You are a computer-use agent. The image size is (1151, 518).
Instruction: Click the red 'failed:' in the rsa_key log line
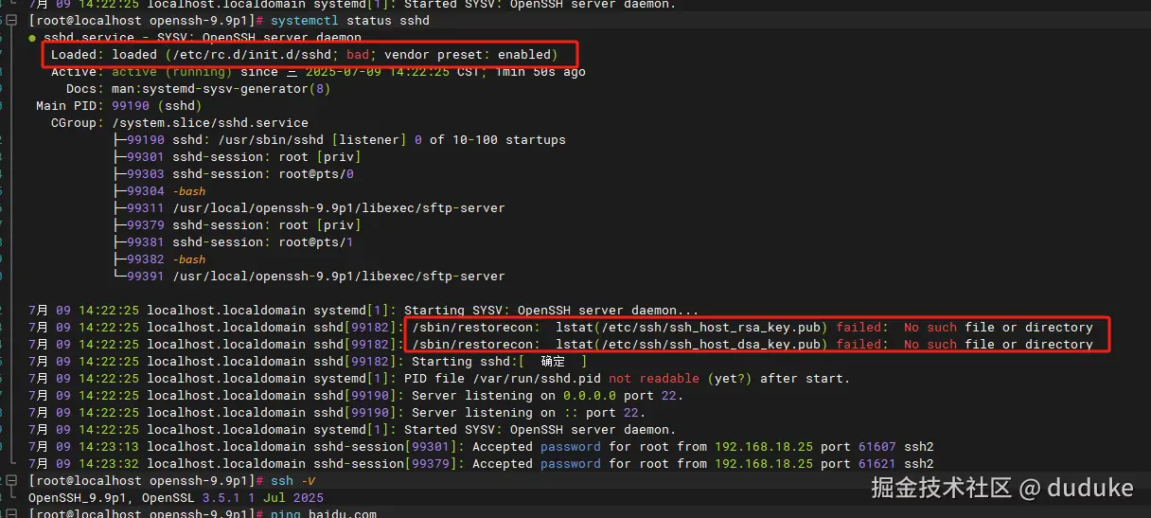tap(862, 328)
